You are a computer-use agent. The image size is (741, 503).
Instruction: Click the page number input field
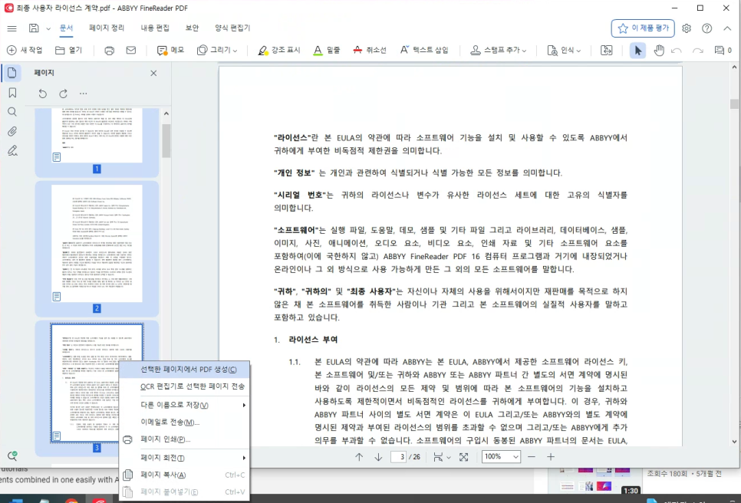(x=398, y=457)
